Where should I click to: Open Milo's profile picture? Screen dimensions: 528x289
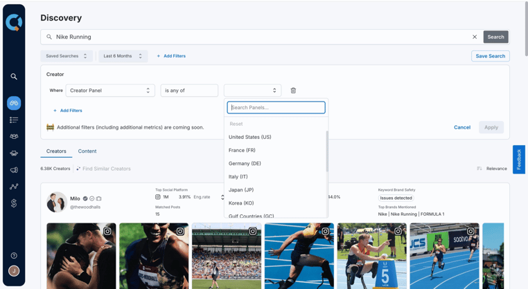coord(57,203)
